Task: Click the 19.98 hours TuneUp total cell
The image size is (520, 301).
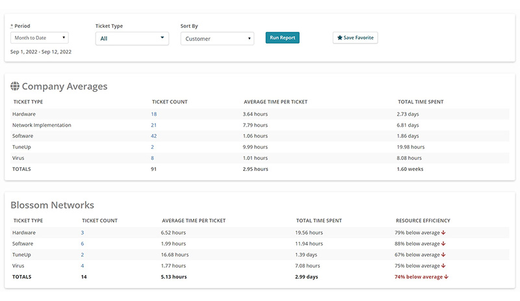Action: point(411,147)
